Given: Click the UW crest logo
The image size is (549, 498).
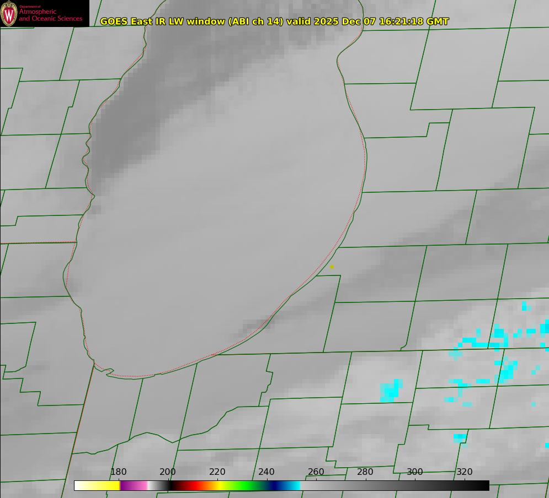Looking at the screenshot, I should point(9,13).
